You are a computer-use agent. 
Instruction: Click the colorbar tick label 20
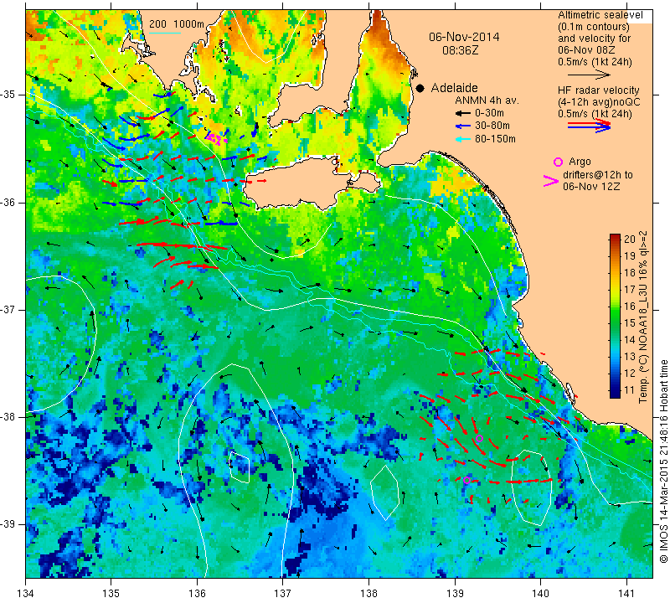coord(630,239)
